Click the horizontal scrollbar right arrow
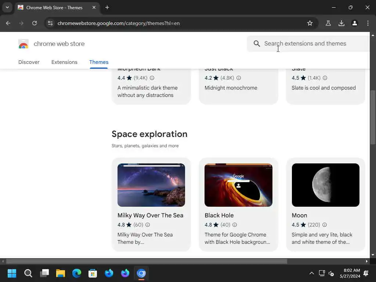The image size is (376, 282). 367,261
